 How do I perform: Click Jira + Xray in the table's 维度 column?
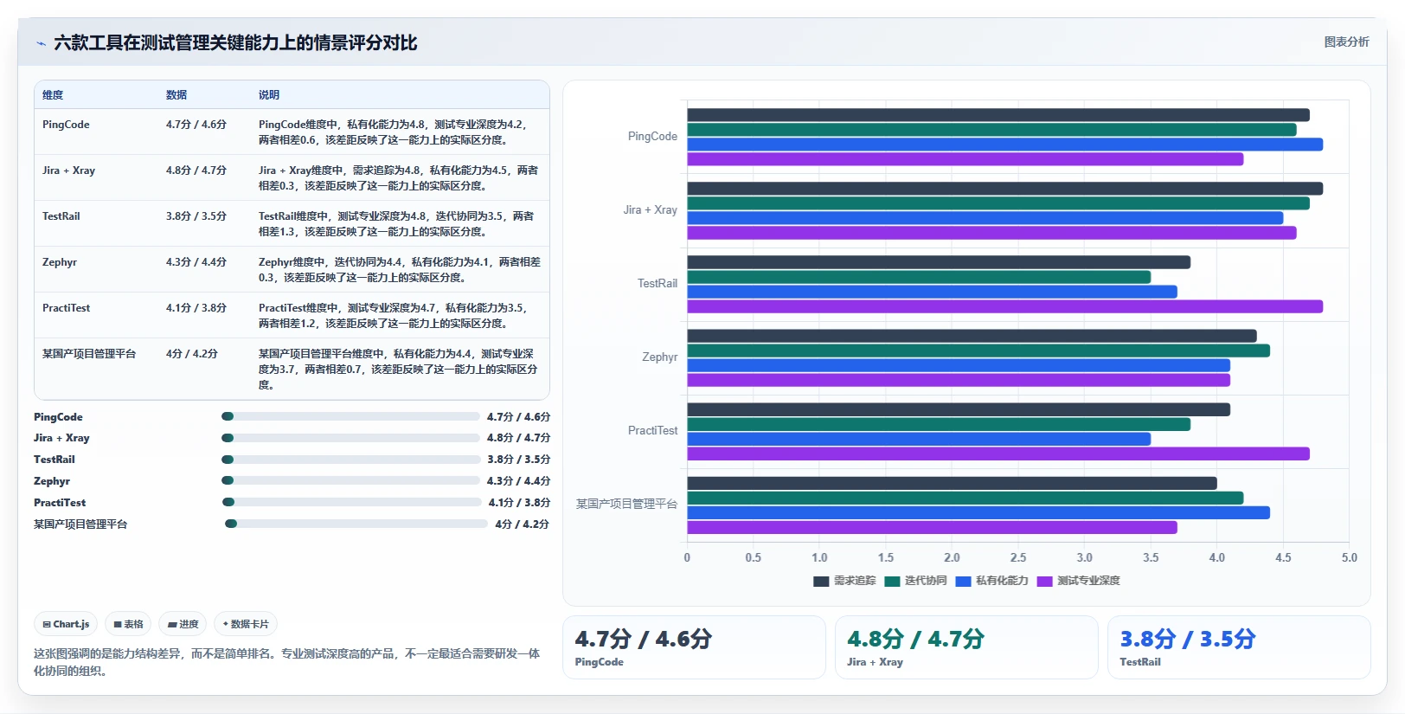click(x=68, y=170)
